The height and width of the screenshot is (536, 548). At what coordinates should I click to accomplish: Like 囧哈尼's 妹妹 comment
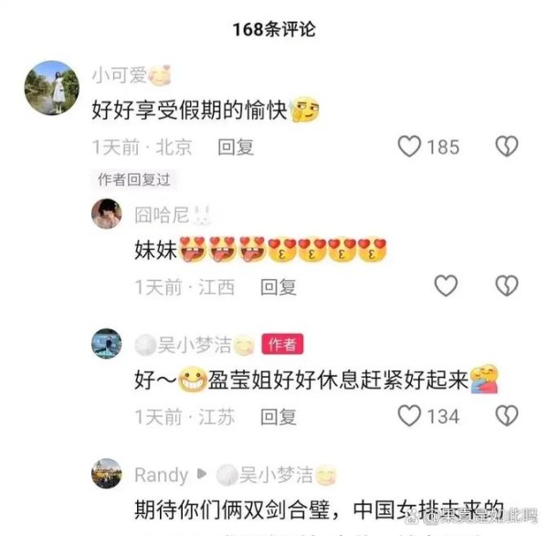click(446, 285)
